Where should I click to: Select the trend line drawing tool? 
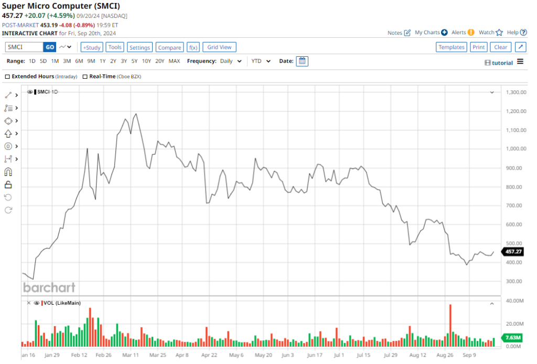pyautogui.click(x=8, y=95)
